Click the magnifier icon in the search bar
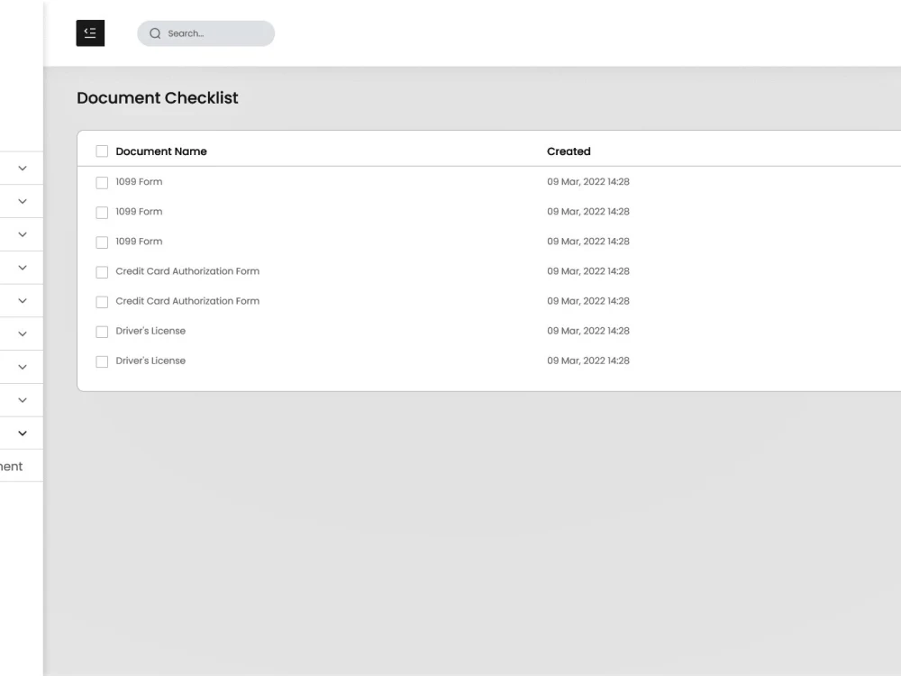901x676 pixels. point(155,33)
